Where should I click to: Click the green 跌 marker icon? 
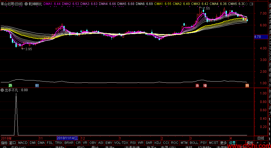pos(10,86)
